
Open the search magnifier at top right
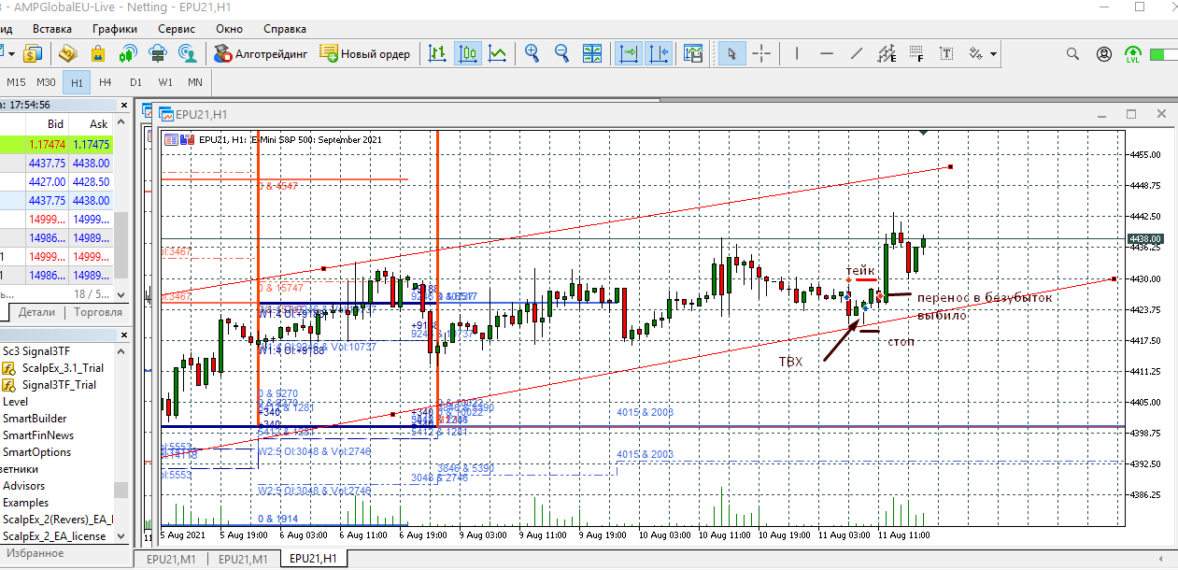coord(1074,54)
